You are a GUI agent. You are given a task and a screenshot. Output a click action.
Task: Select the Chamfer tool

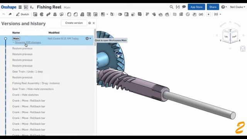[76, 14]
